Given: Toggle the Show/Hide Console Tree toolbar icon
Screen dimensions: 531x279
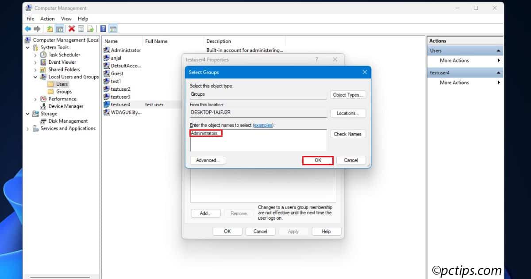Looking at the screenshot, I should 59,29.
